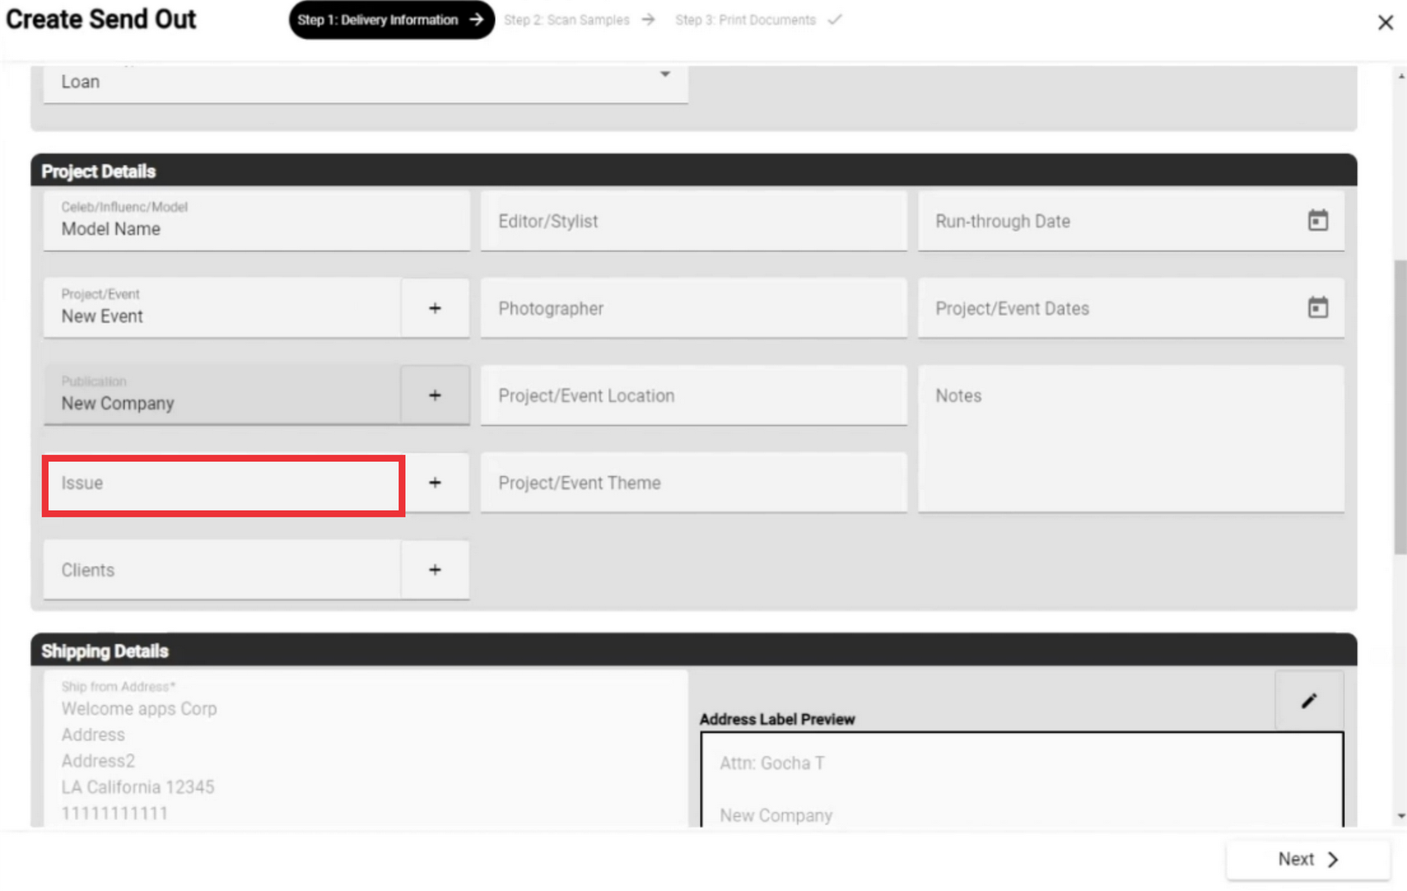Focus the Run-through Date field
1407x891 pixels.
click(x=1131, y=221)
